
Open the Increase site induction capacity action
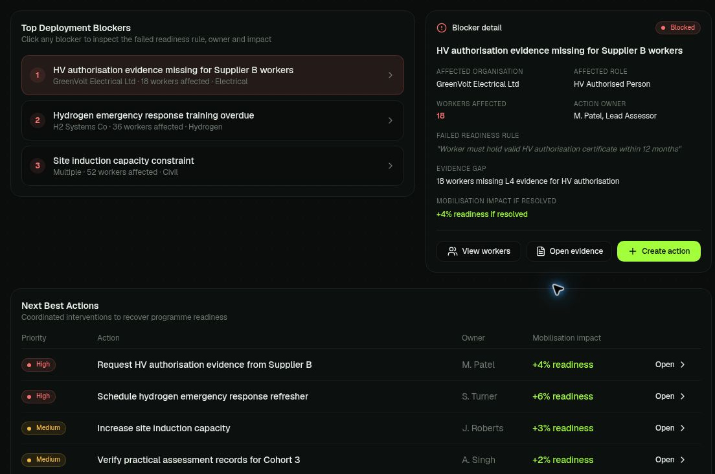(x=670, y=428)
